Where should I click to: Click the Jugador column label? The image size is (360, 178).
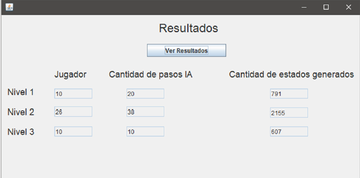coord(70,74)
